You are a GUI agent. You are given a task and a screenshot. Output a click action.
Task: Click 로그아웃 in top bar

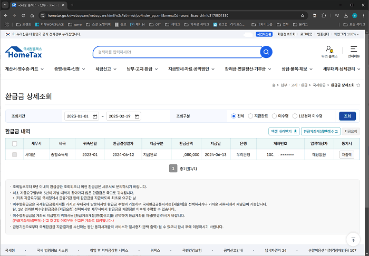tap(306, 34)
